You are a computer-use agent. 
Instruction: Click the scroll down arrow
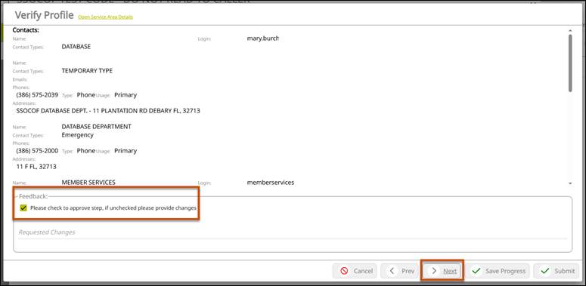click(570, 183)
